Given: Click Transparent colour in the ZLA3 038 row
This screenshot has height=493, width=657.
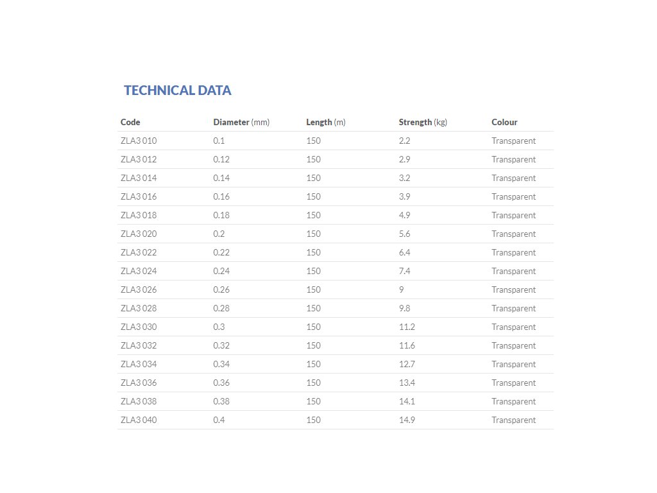Looking at the screenshot, I should (x=513, y=401).
